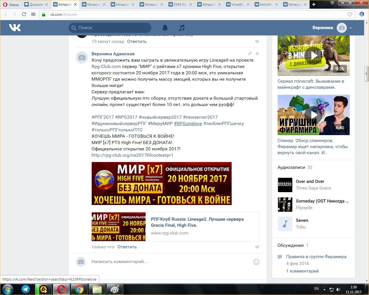Open the МИР x7 banner image
The image size is (369, 295).
coord(162,184)
